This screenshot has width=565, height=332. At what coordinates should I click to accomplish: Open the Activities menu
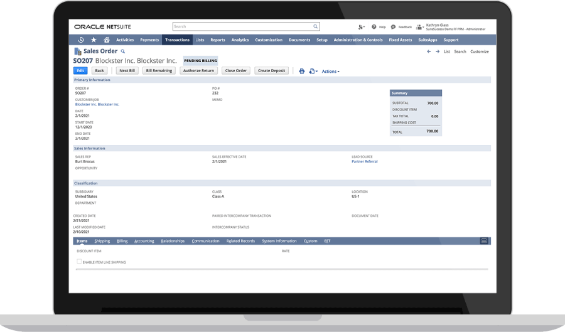click(x=125, y=40)
